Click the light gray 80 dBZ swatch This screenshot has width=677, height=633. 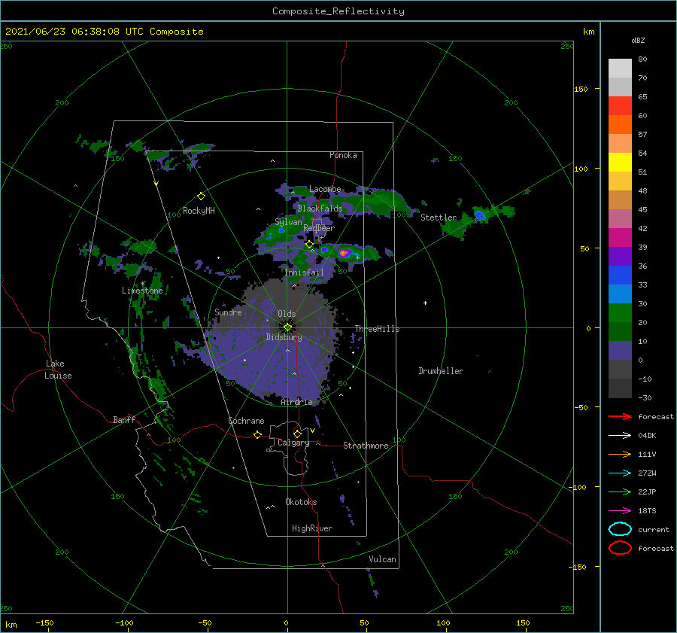[x=620, y=68]
